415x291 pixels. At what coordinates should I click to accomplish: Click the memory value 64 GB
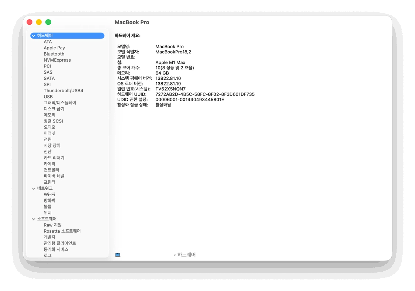[162, 73]
